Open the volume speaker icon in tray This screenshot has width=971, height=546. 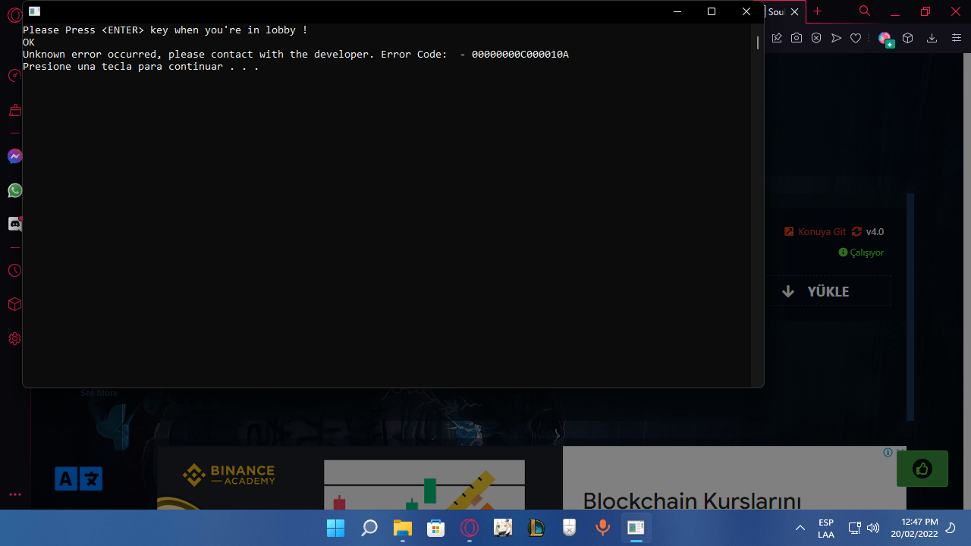(872, 528)
